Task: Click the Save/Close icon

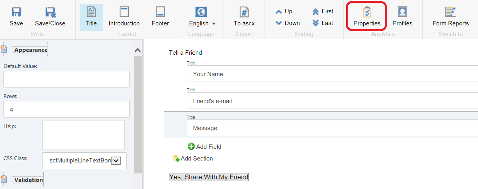Action: pyautogui.click(x=50, y=12)
